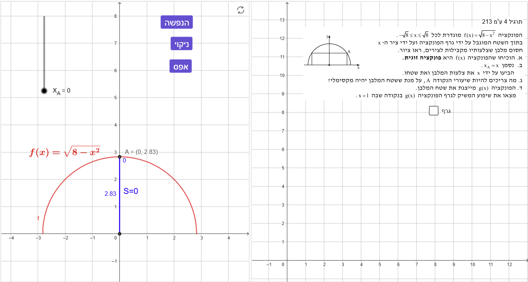The width and height of the screenshot is (528, 282).
Task: Select the black point at the origin
Action: [x=119, y=234]
